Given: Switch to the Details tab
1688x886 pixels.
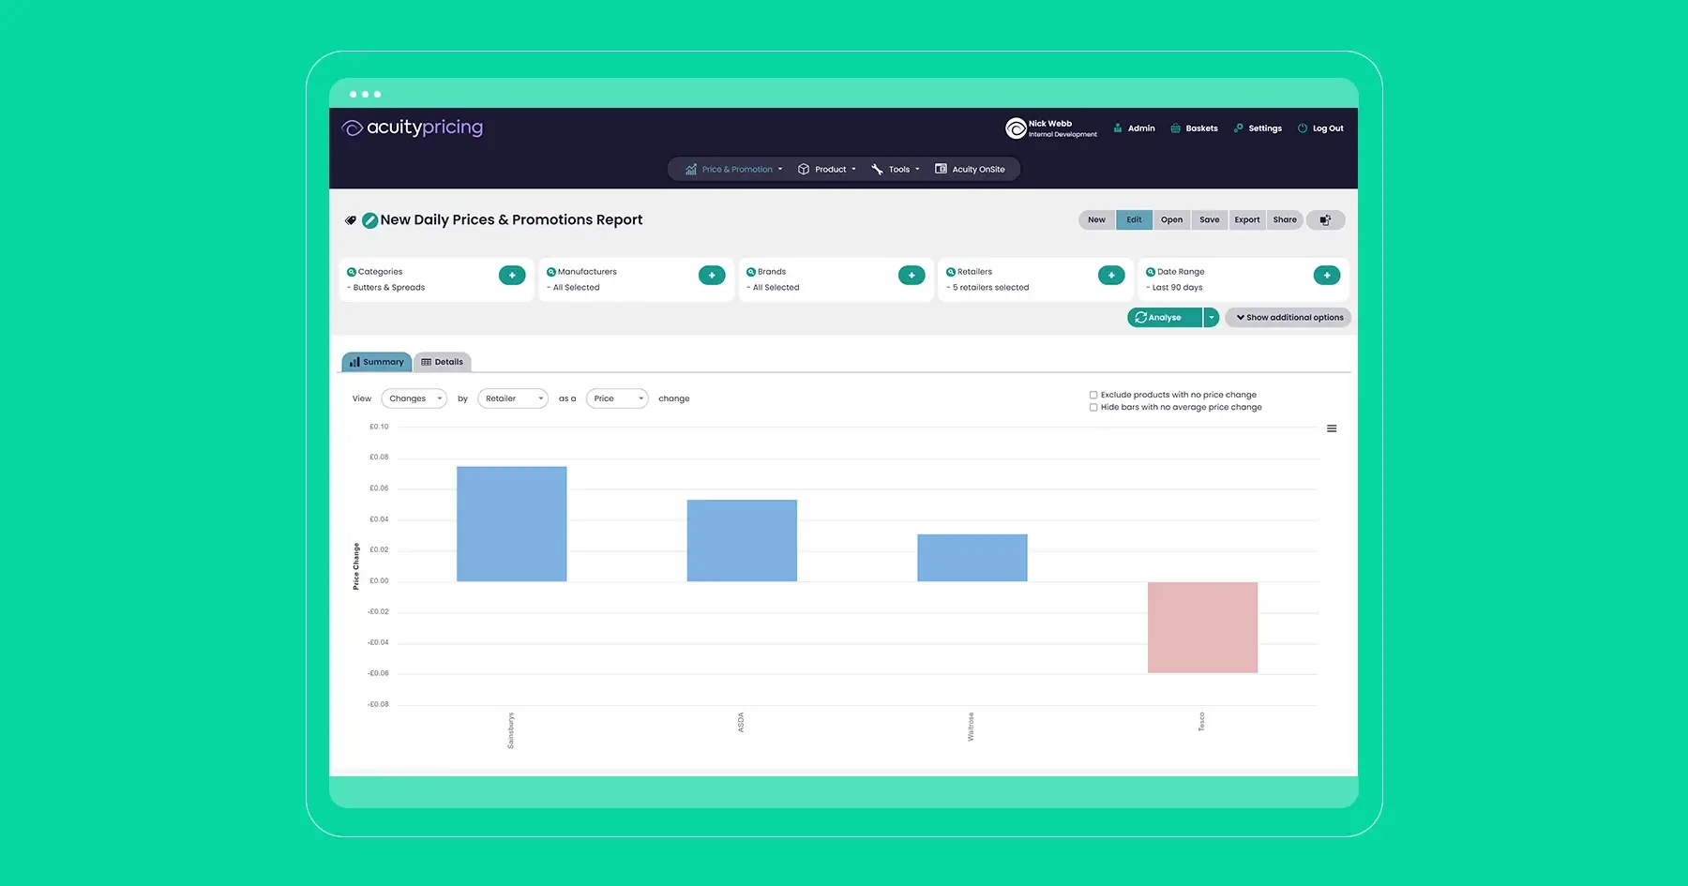Looking at the screenshot, I should 443,361.
